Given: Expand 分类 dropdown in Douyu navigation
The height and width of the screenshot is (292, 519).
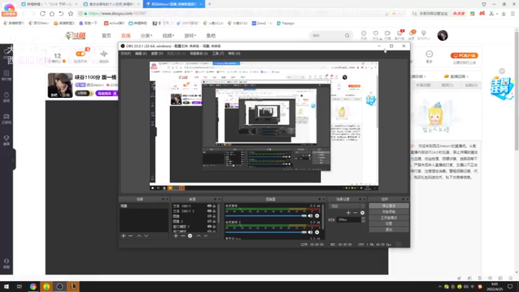Looking at the screenshot, I should point(146,36).
